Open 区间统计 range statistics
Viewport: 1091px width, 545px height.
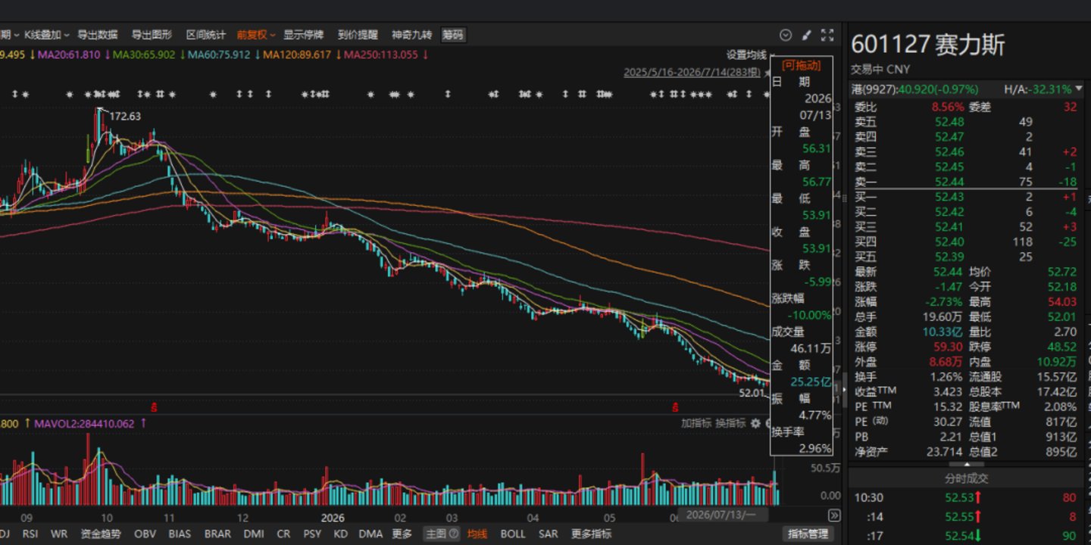pyautogui.click(x=206, y=35)
